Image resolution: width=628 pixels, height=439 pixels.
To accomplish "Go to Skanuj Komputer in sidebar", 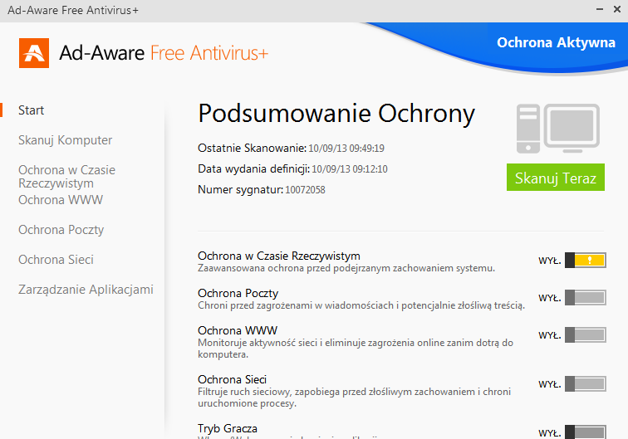I will point(66,140).
